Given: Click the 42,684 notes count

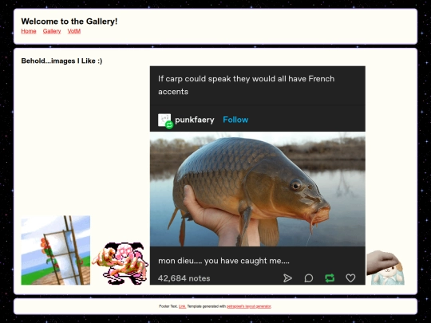Looking at the screenshot, I should [x=184, y=278].
